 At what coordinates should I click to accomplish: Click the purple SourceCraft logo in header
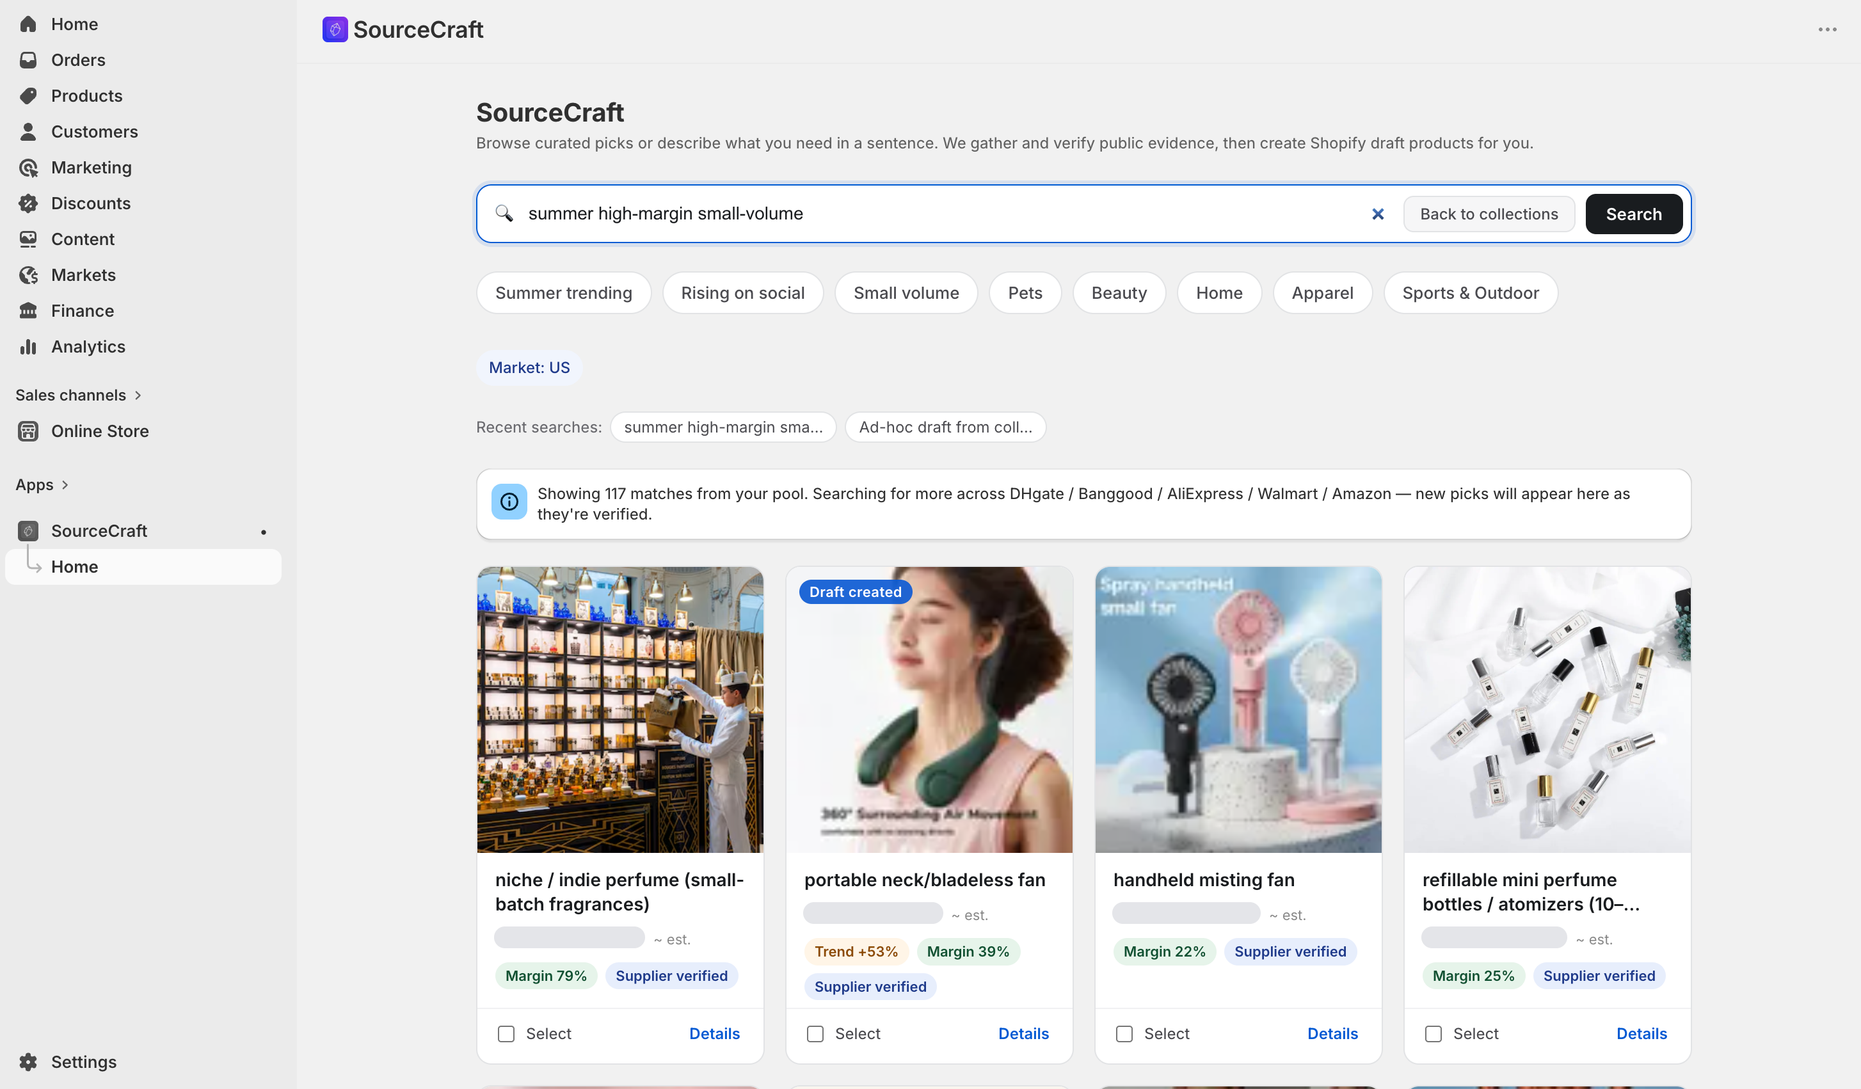pos(335,29)
